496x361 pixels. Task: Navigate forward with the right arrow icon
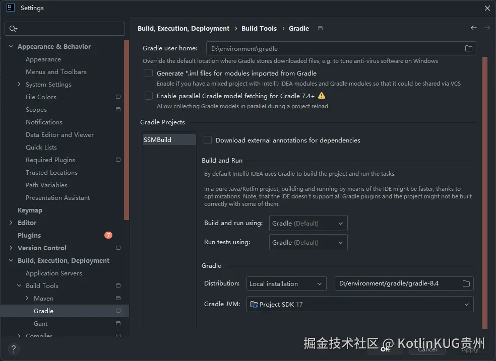[x=487, y=28]
